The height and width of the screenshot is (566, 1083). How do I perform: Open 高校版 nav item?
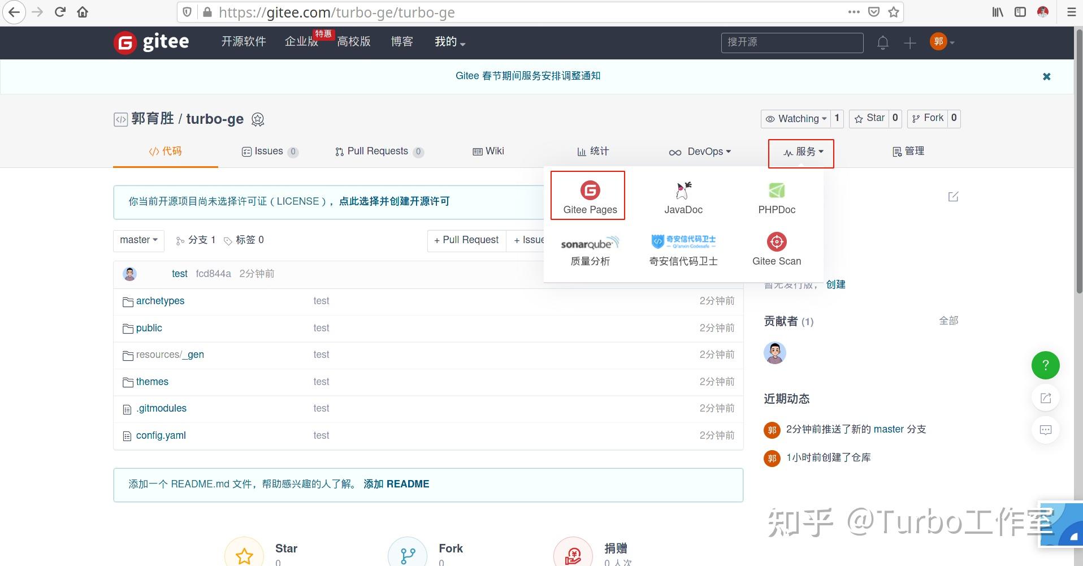354,42
